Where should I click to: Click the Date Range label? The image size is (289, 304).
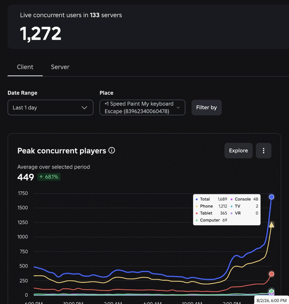(x=22, y=93)
